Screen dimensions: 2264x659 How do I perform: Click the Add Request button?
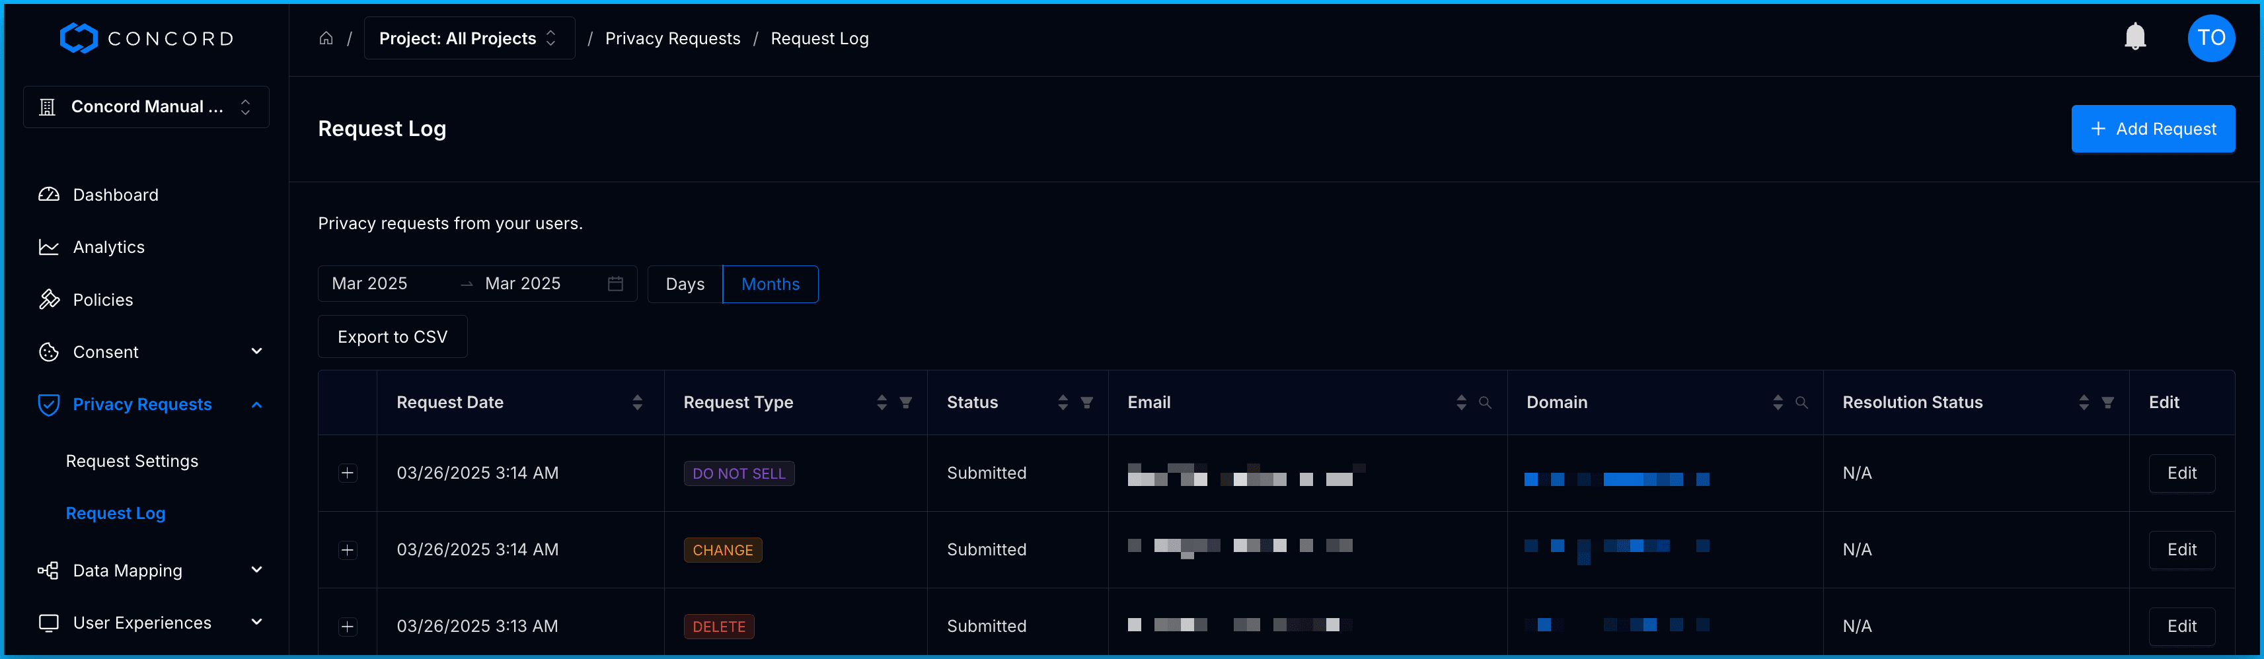[x=2152, y=129]
